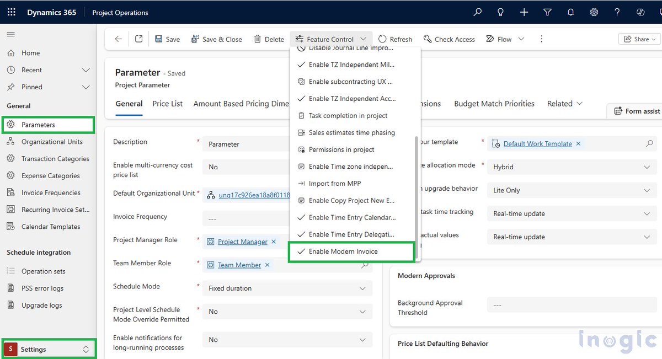
Task: Click the Description input field
Action: point(247,144)
